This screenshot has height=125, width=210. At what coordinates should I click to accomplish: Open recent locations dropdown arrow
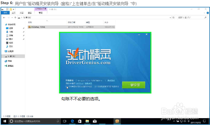12,18
